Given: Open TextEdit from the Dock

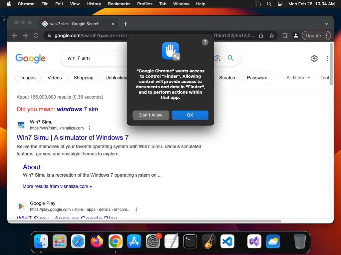Looking at the screenshot, I should 171,241.
